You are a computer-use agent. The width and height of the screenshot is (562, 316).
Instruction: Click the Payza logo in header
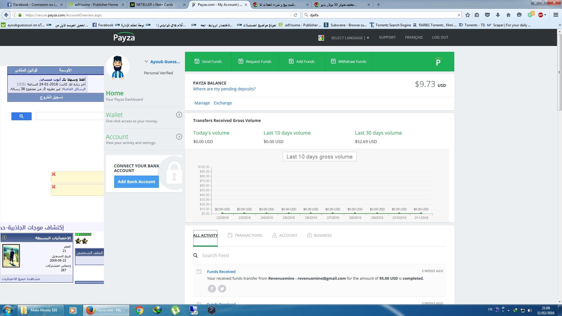coord(124,37)
